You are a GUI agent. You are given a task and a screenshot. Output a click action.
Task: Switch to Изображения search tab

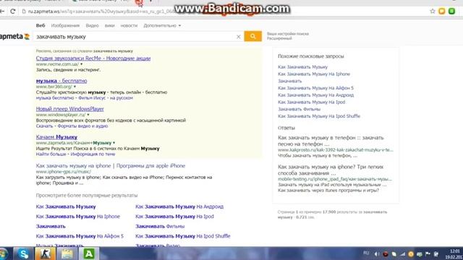[65, 26]
